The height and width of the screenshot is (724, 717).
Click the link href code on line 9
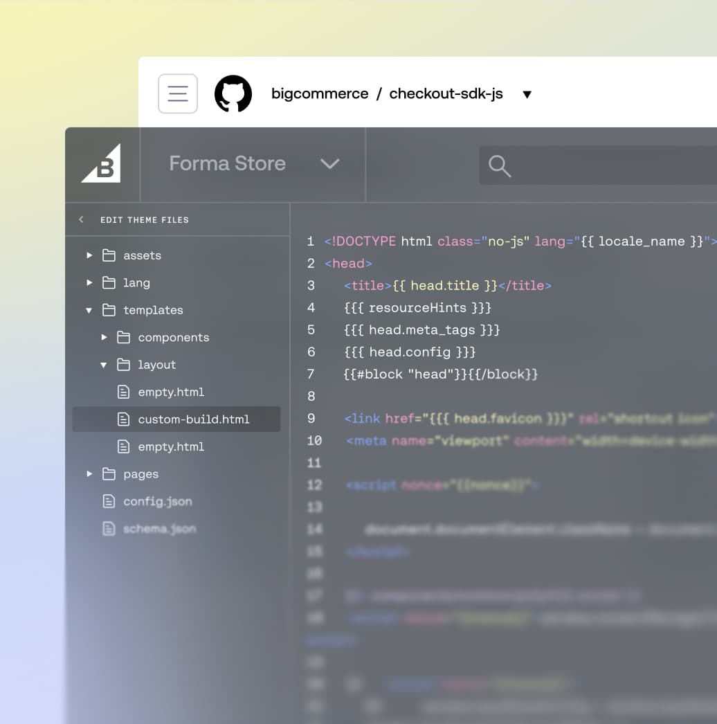(x=459, y=418)
